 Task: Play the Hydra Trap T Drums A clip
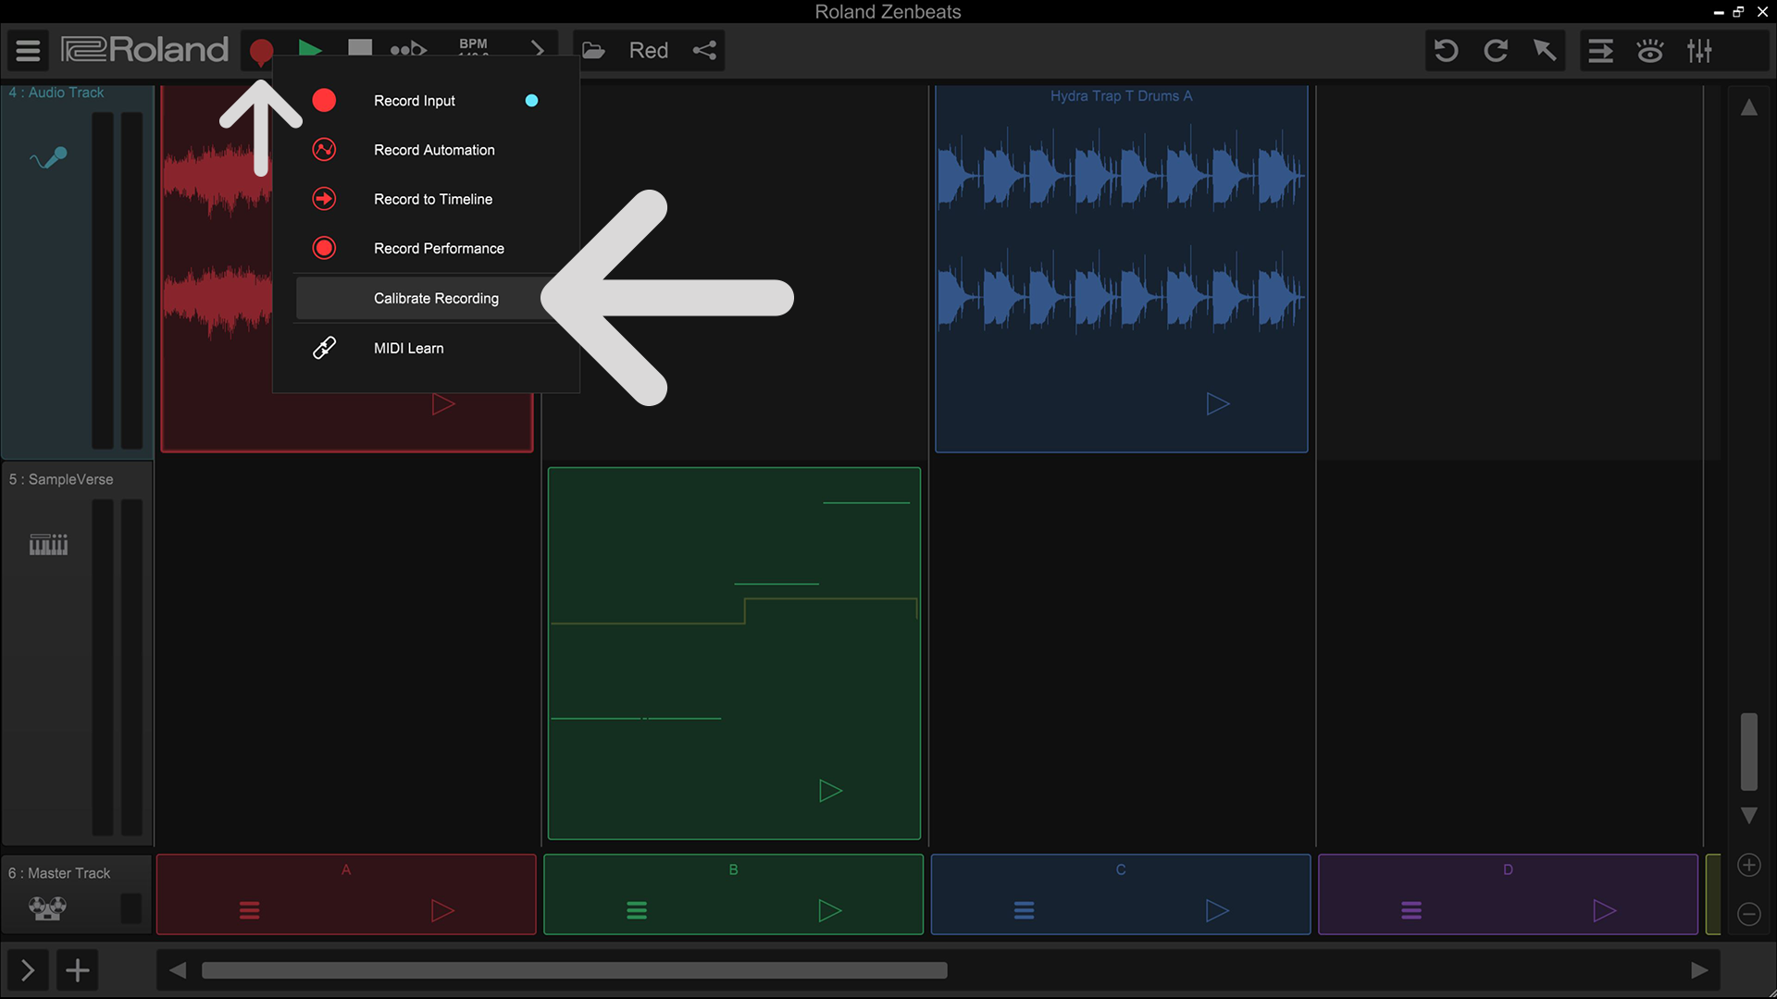coord(1218,403)
